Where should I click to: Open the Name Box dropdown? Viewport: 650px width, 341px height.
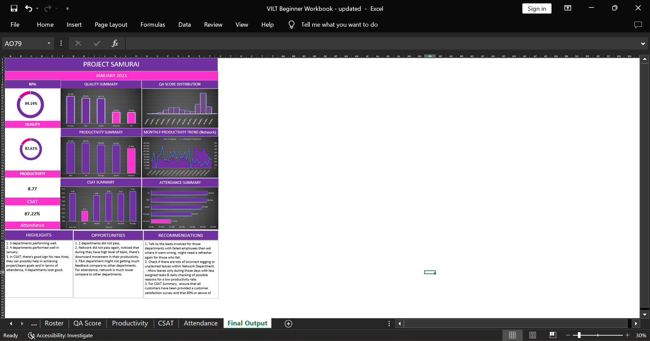48,43
